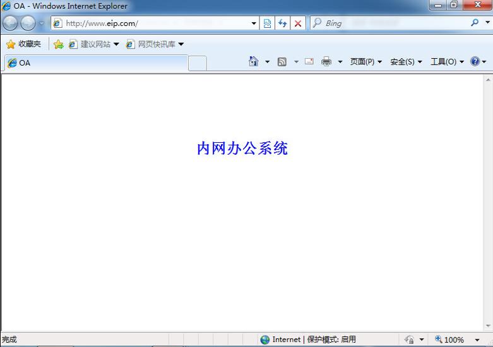Screen dimensions: 493x347
Task: Click the Bing search magnifier icon
Action: (x=475, y=23)
